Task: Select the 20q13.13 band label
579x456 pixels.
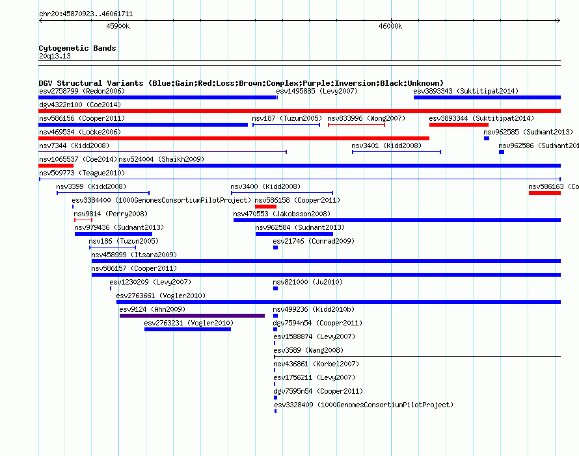Action: (55, 56)
